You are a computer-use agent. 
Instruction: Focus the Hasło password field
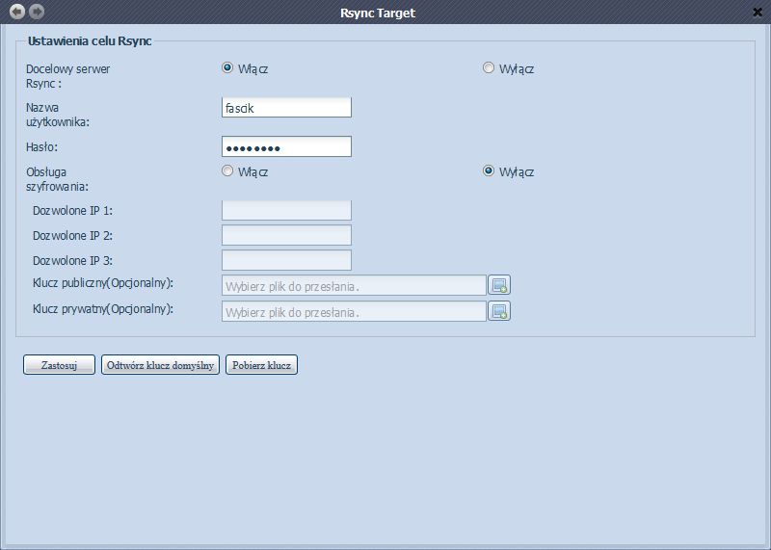[x=286, y=146]
